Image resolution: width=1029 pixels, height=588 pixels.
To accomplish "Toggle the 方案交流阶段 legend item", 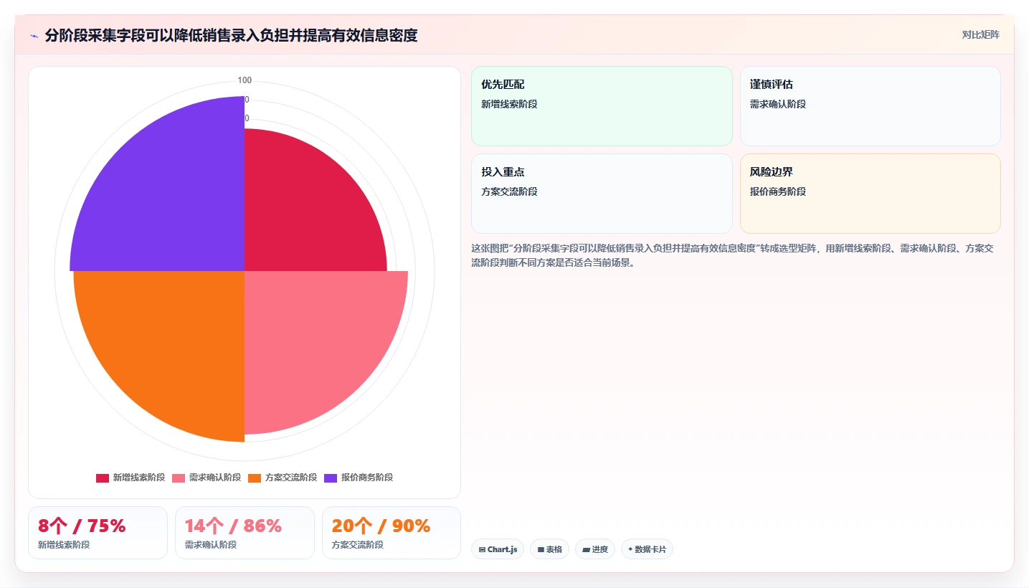I will coord(283,478).
